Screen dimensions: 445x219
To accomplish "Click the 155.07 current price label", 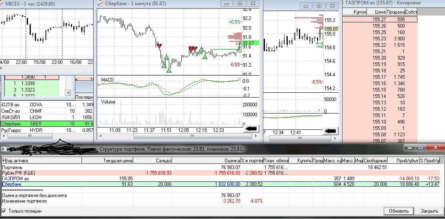I will [x=331, y=29].
